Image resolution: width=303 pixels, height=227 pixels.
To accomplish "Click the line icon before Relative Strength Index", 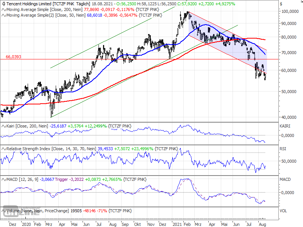I will coord(4,149).
